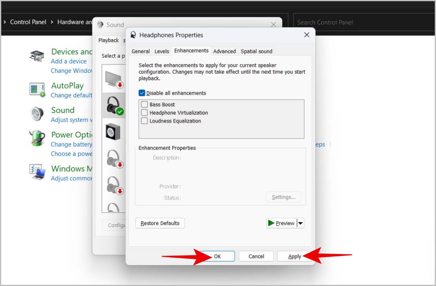Click Change battery settings link
This screenshot has width=436, height=286.
click(x=71, y=144)
